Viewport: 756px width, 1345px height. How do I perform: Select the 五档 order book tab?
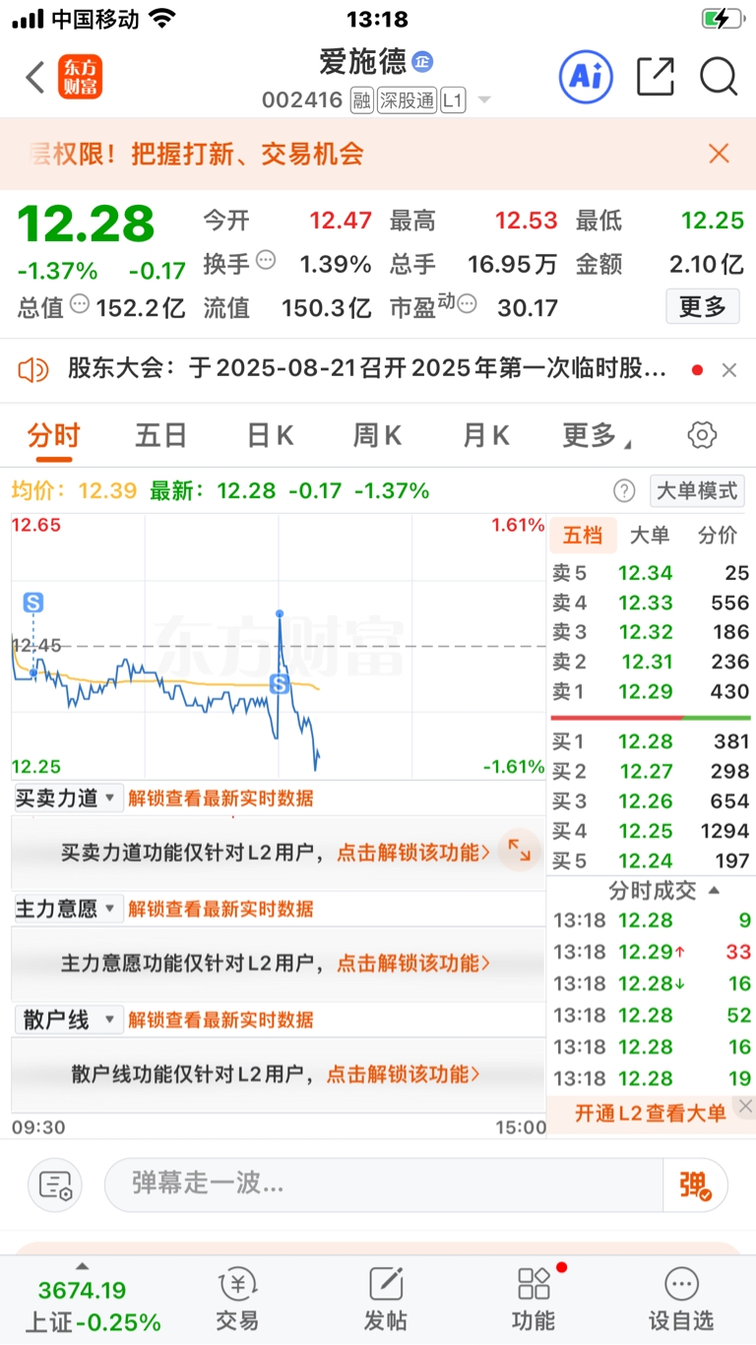(582, 536)
